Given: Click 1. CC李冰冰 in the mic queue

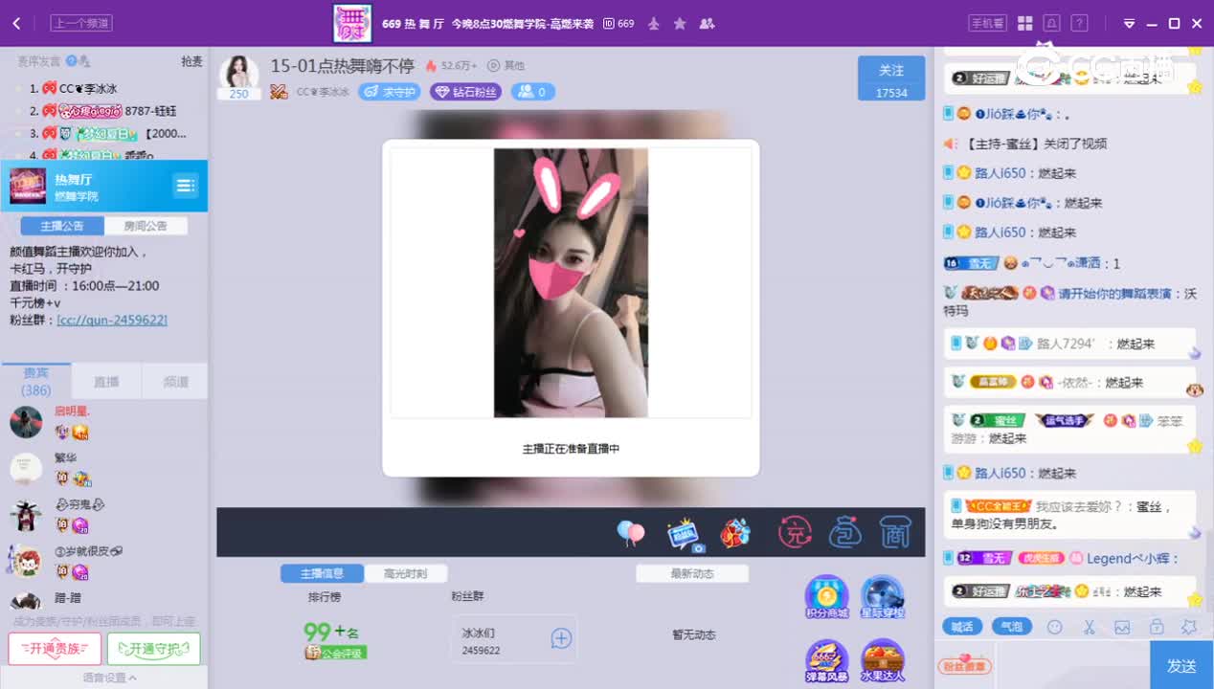Looking at the screenshot, I should click(x=74, y=88).
